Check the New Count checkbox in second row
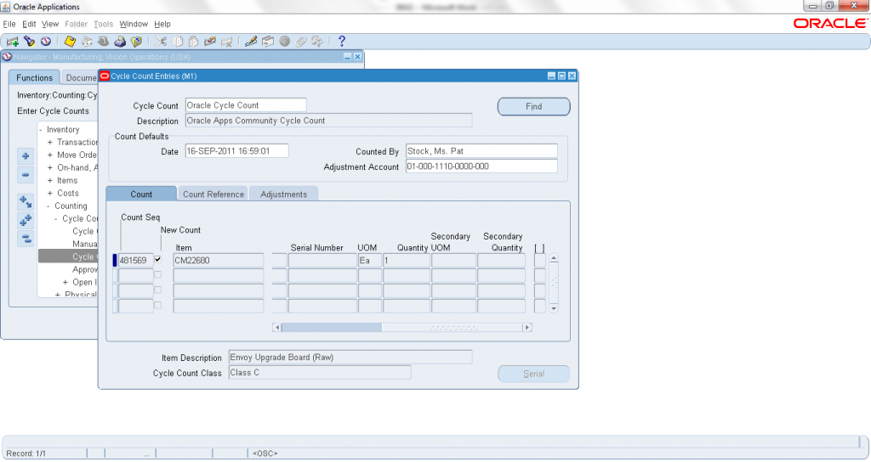This screenshot has height=462, width=871. pyautogui.click(x=158, y=275)
